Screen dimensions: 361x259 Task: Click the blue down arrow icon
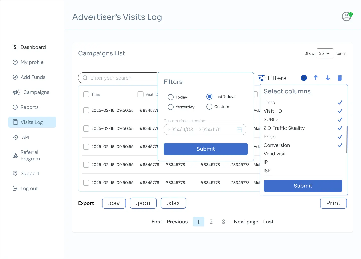(x=328, y=78)
